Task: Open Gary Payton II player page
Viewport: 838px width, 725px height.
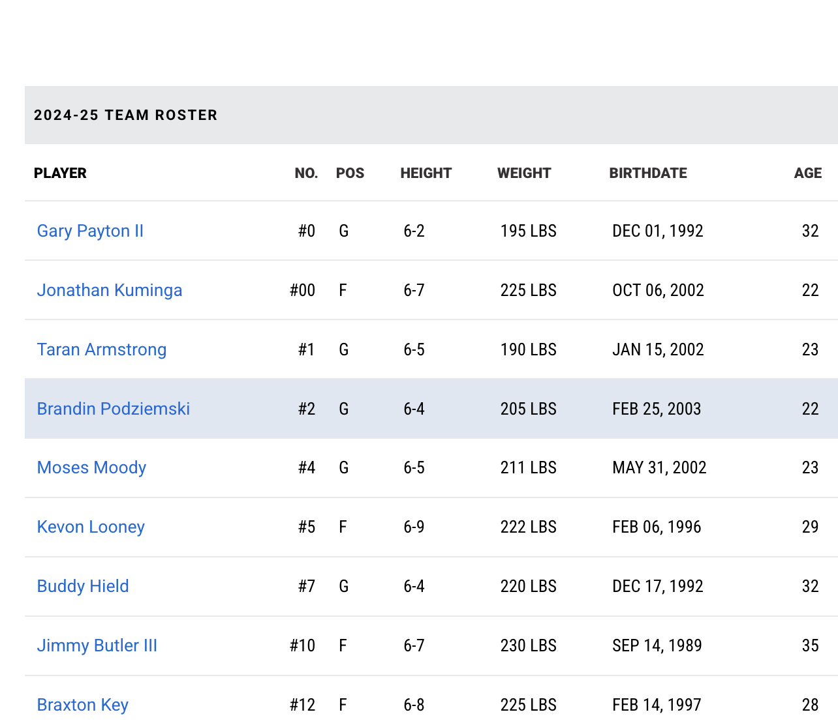Action: coord(90,231)
